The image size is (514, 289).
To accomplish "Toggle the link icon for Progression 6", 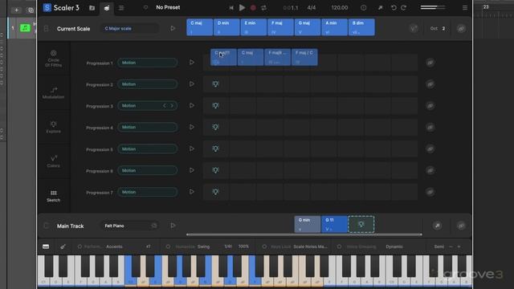I will (430, 170).
